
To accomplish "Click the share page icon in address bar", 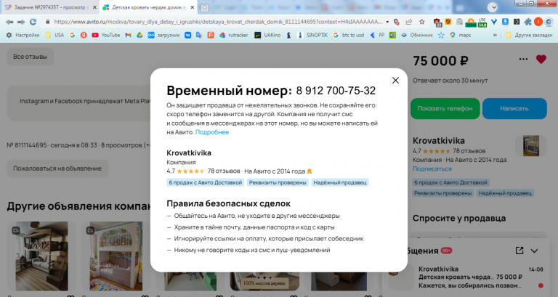I will [409, 22].
